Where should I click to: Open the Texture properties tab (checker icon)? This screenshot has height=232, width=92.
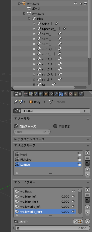click(x=71, y=94)
